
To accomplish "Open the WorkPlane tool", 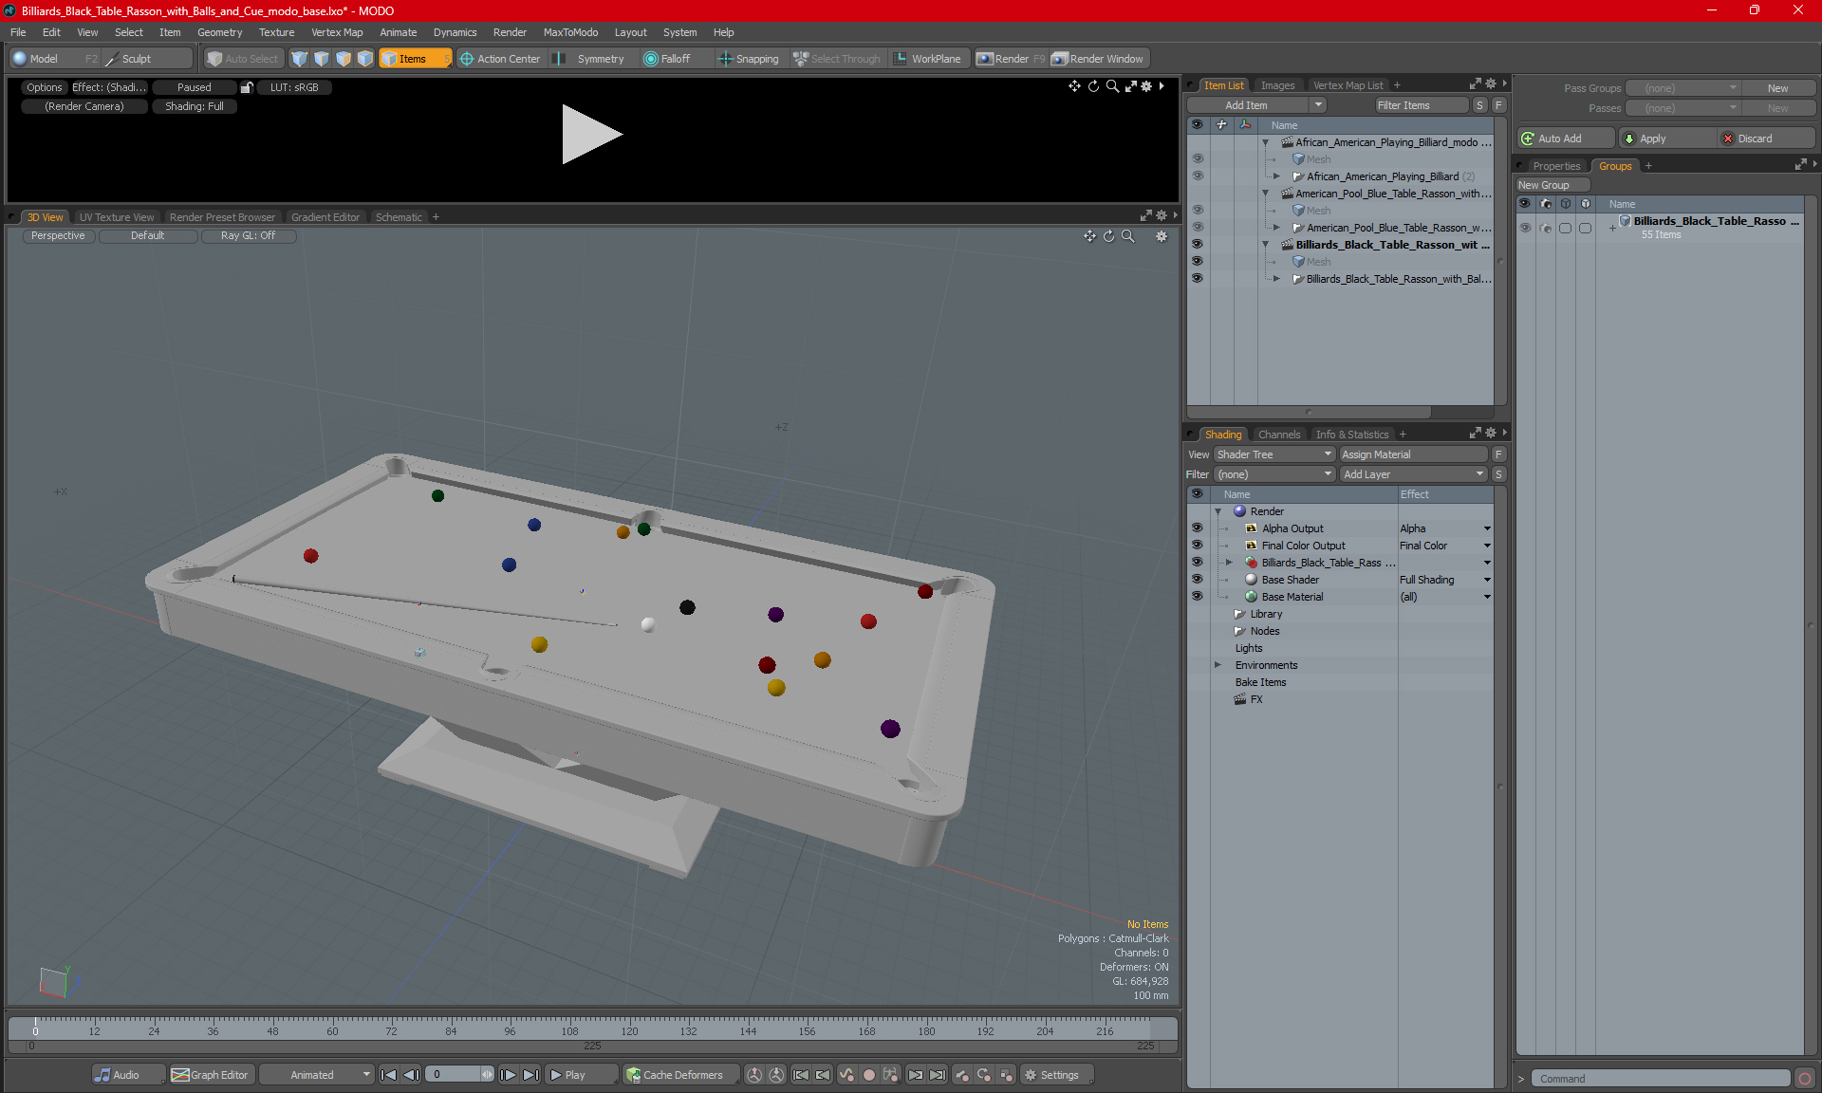I will (927, 59).
